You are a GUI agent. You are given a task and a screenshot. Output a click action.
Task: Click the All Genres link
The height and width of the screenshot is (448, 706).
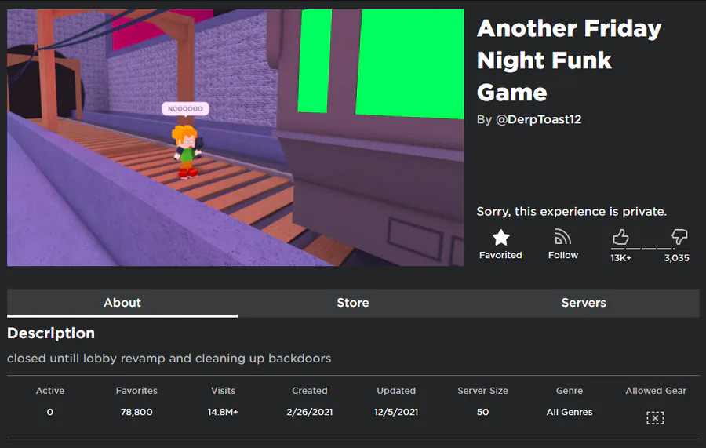tap(570, 412)
